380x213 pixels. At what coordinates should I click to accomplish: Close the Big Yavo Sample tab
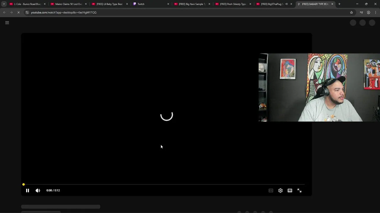point(209,4)
